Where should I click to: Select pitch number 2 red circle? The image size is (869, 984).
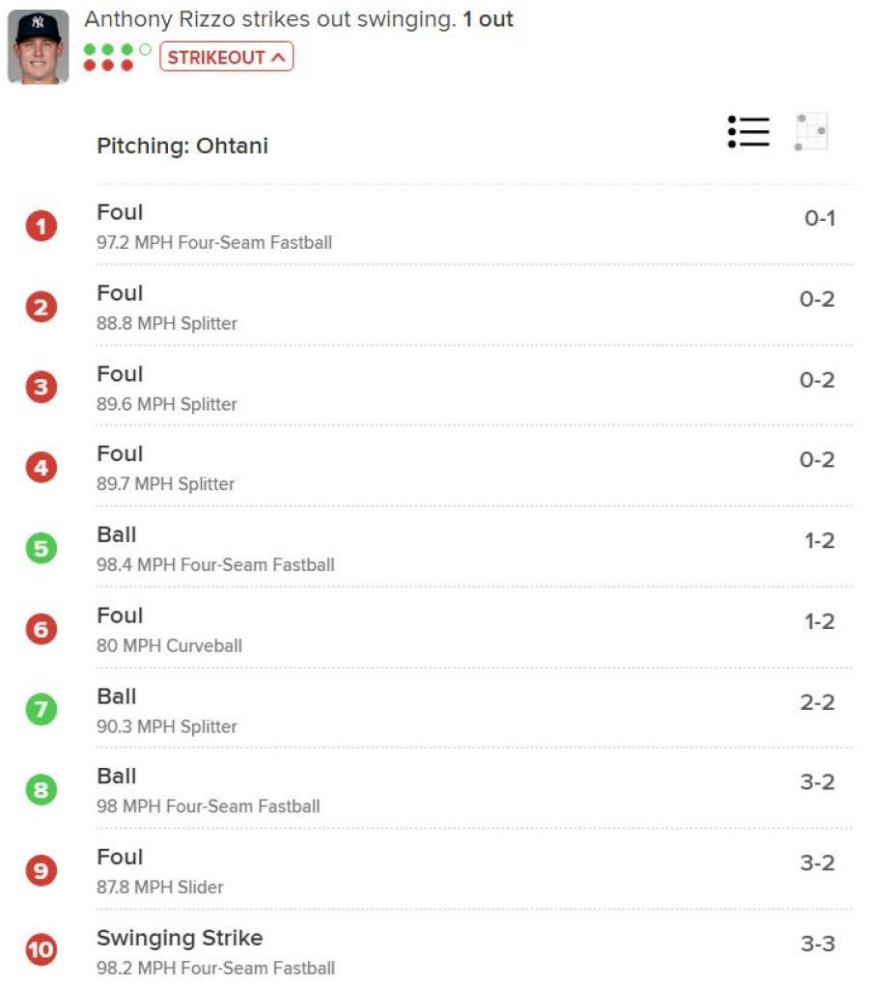tap(42, 307)
